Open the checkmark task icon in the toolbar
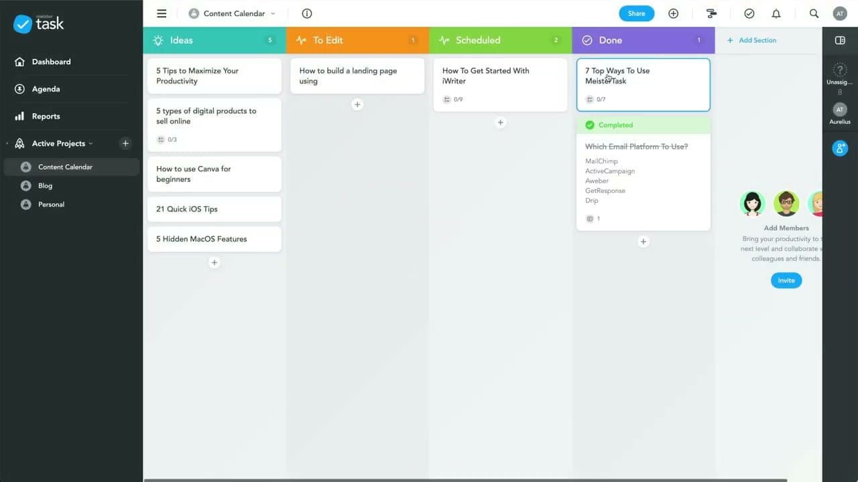 (x=749, y=13)
